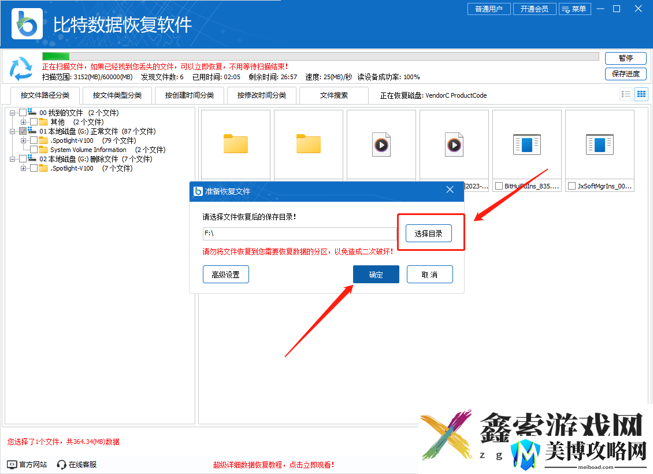This screenshot has height=474, width=653.
Task: Select the 按创建时间分类 tab
Action: point(190,95)
